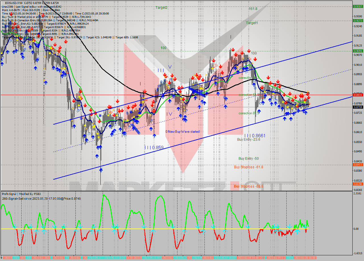Click the 0.8320 price axis value
This screenshot has height=261, width=364.
(x=357, y=180)
